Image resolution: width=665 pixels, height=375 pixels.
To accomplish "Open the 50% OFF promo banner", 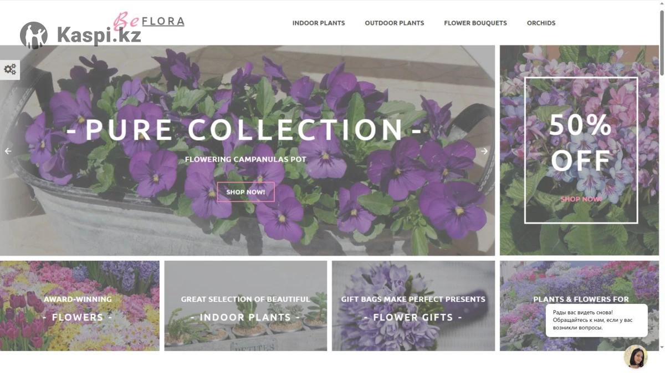I will point(580,150).
